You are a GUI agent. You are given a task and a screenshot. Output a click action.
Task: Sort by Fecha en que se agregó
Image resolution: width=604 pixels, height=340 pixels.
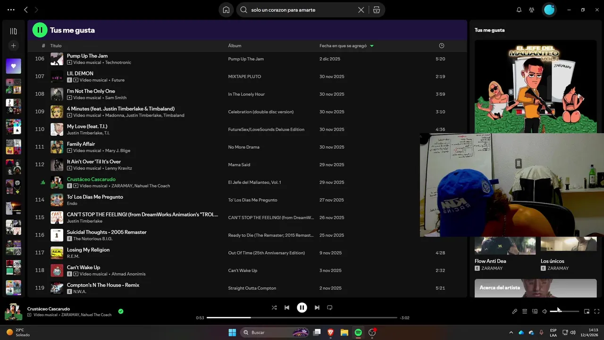pyautogui.click(x=343, y=46)
